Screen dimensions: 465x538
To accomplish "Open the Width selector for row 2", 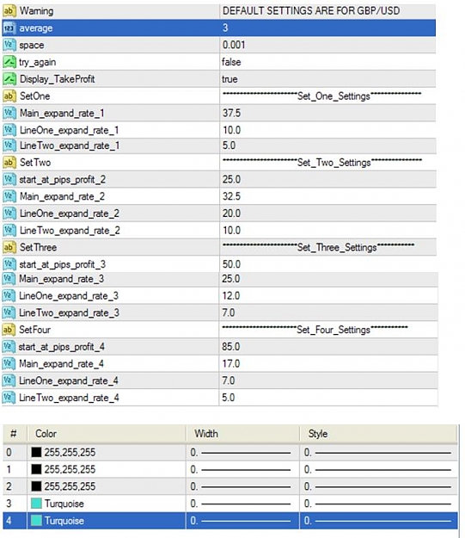I will [x=242, y=486].
